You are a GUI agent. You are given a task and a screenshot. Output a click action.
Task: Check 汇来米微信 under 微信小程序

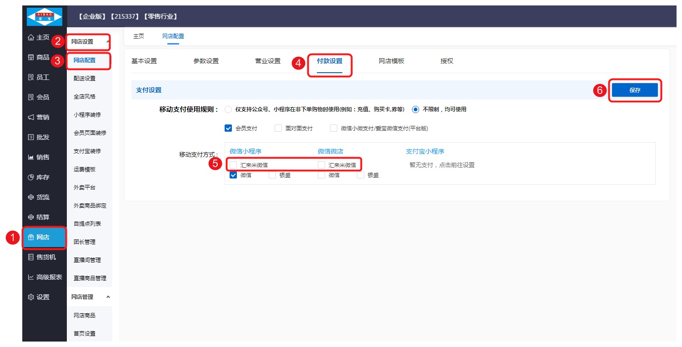[x=233, y=164]
